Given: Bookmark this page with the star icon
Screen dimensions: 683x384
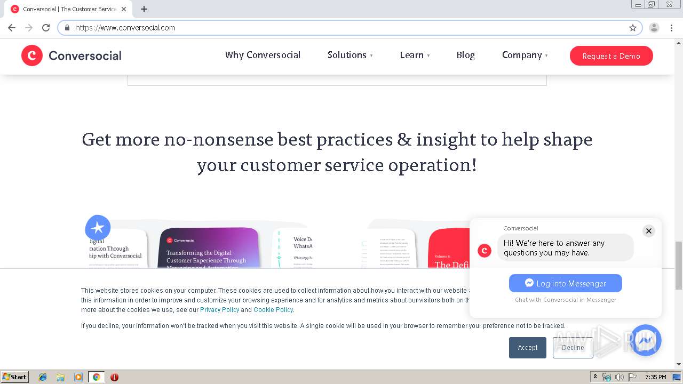Looking at the screenshot, I should click(x=633, y=28).
